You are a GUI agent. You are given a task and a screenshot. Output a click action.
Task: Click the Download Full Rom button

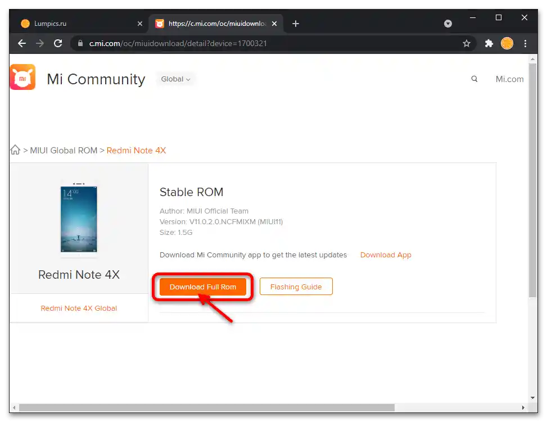(203, 287)
